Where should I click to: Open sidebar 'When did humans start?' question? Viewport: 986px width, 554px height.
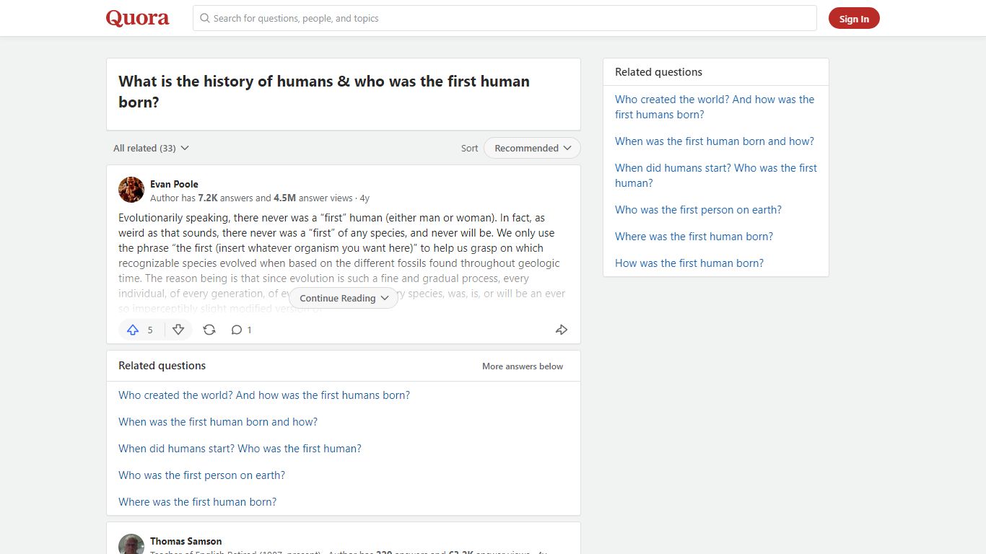tap(716, 175)
